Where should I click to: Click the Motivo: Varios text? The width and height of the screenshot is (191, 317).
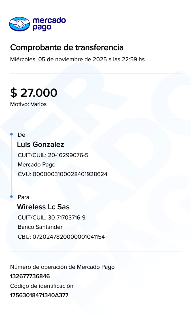coord(28,104)
